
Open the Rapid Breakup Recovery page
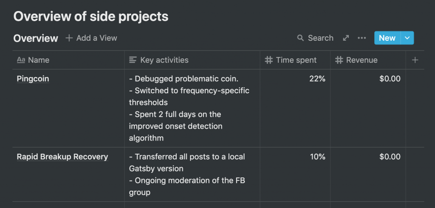tap(62, 157)
